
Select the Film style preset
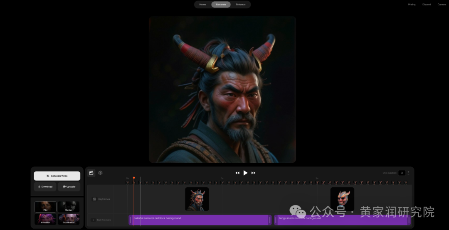click(x=46, y=207)
